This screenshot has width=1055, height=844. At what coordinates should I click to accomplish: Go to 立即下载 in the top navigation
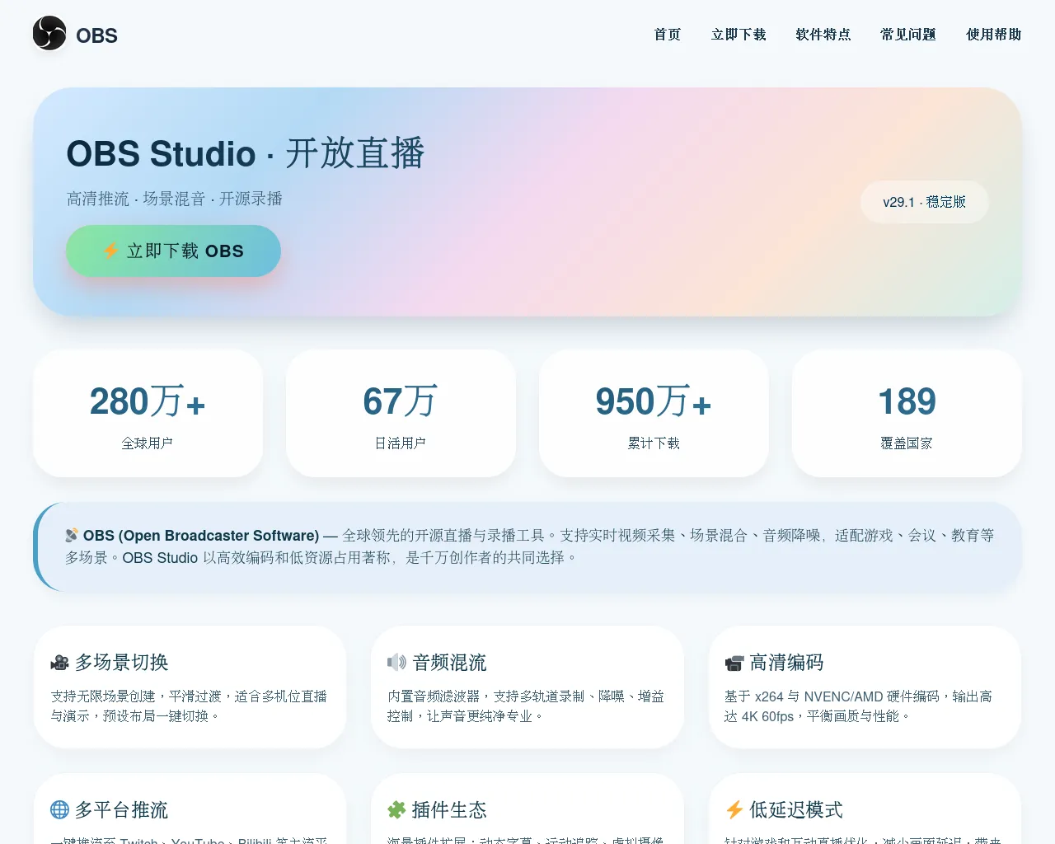click(x=738, y=35)
